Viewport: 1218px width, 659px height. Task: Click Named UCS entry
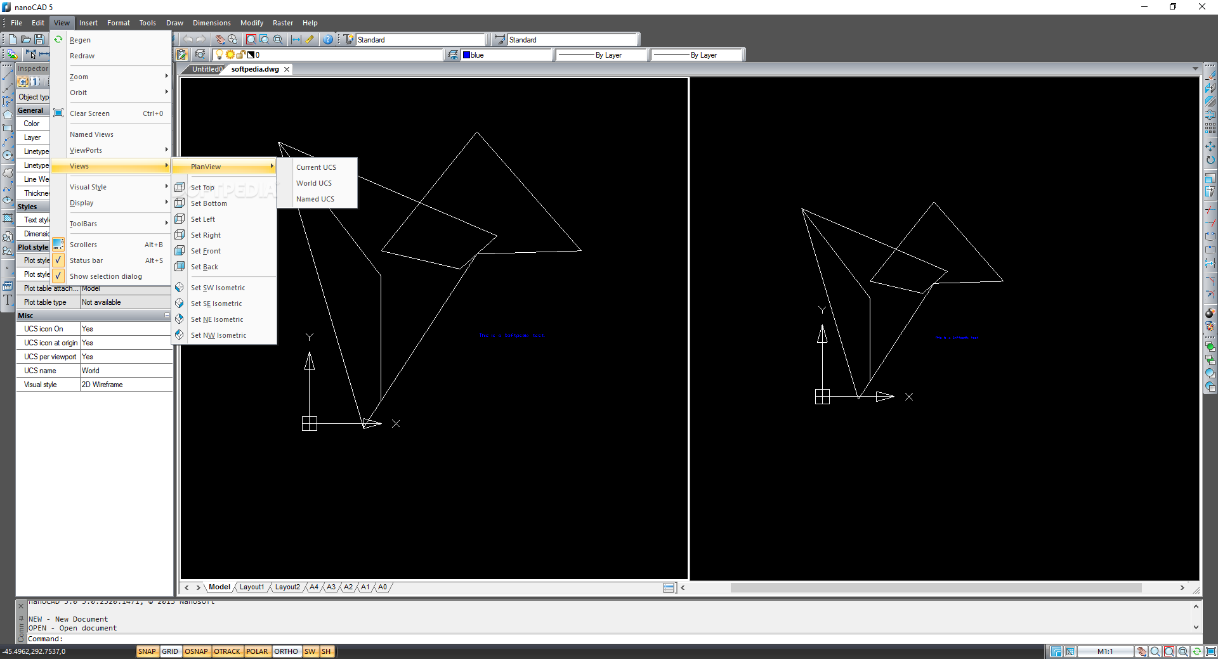tap(317, 199)
